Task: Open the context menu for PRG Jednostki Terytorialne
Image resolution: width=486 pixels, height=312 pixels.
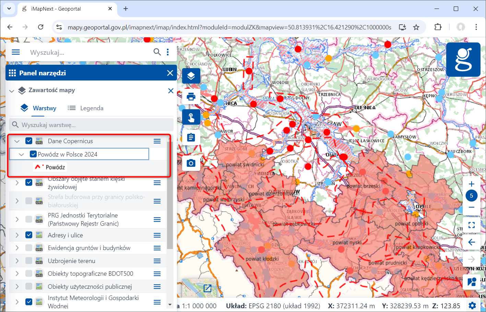Action: (x=157, y=219)
